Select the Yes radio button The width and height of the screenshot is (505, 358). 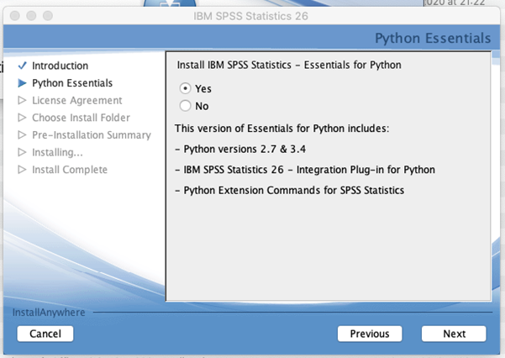point(185,88)
